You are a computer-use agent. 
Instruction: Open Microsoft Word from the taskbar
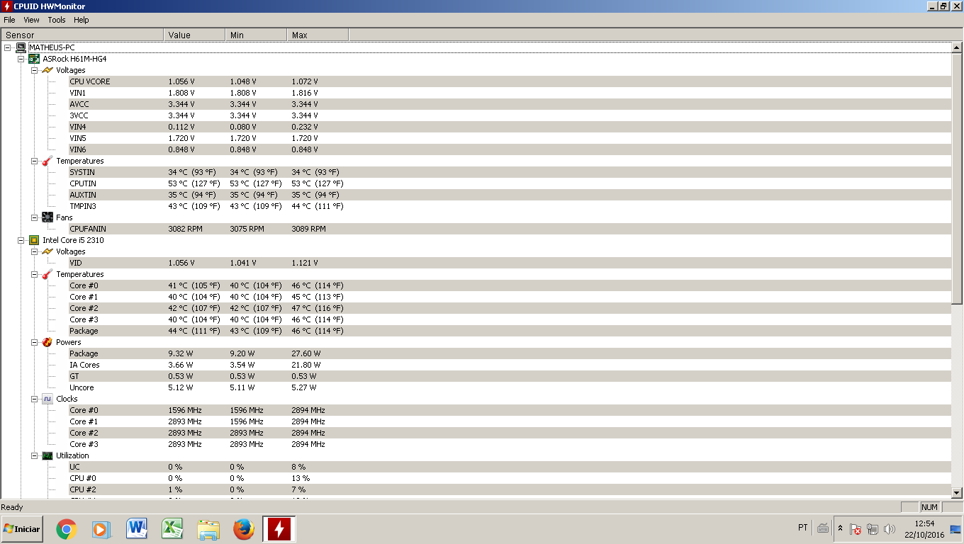click(x=137, y=529)
